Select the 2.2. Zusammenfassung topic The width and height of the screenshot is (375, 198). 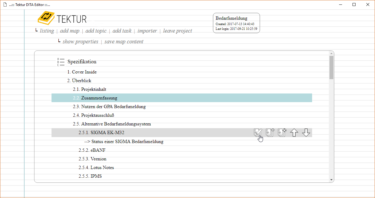pos(99,98)
